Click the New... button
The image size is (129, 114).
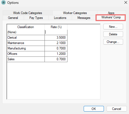click(113, 27)
